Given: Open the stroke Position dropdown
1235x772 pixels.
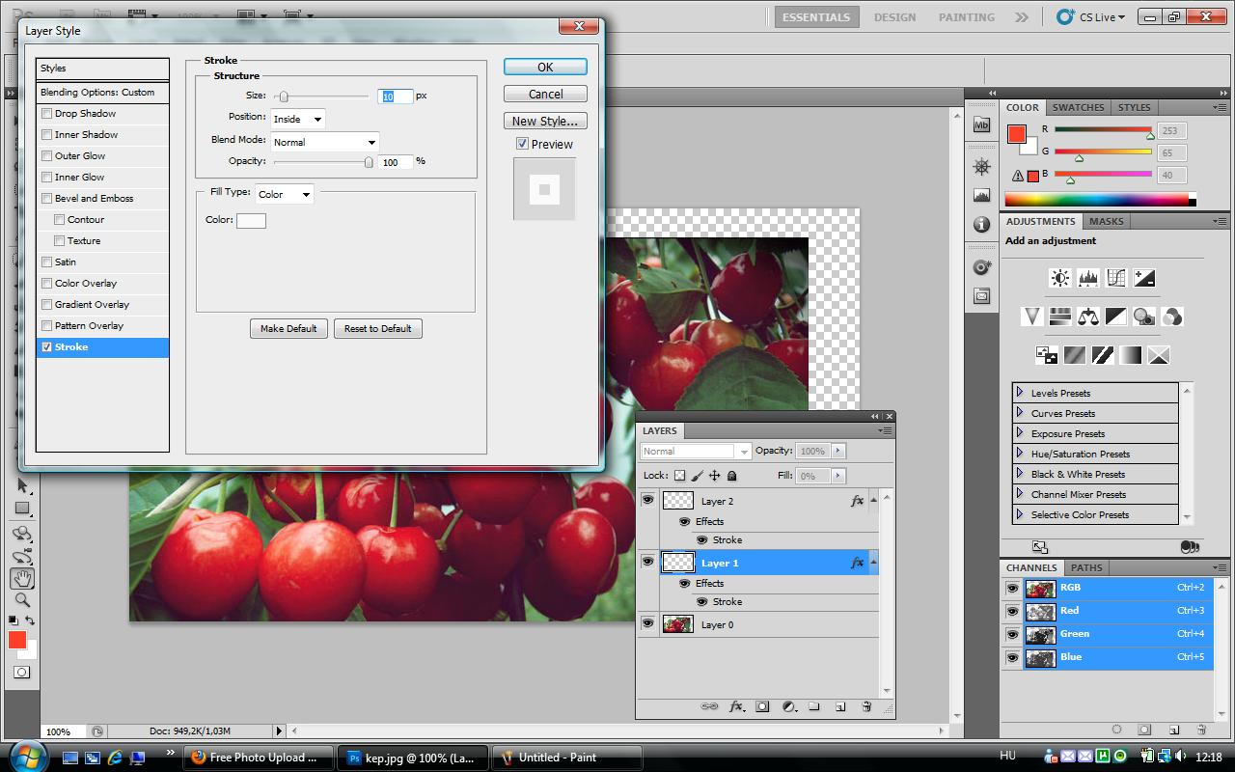Looking at the screenshot, I should (297, 119).
